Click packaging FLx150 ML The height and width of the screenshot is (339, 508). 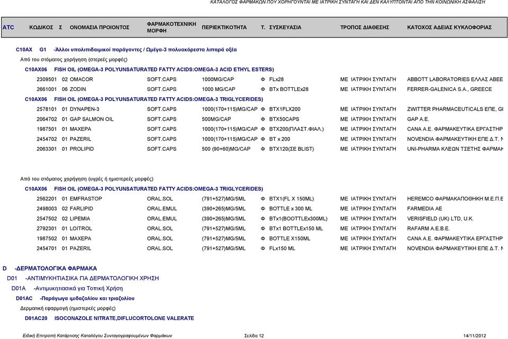coord(282,249)
